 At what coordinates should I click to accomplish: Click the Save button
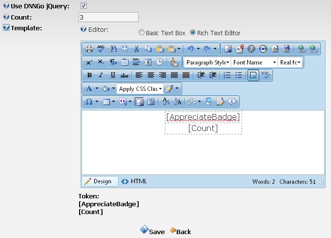(152, 230)
